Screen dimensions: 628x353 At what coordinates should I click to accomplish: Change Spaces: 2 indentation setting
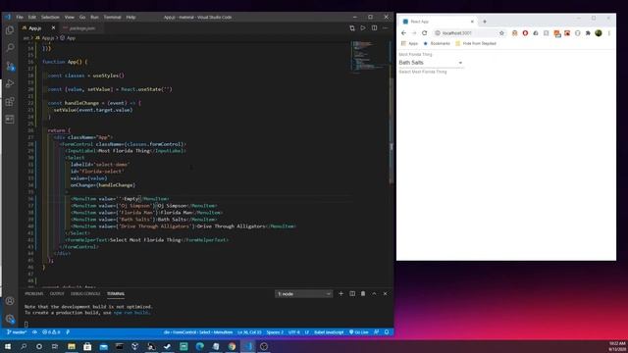click(275, 332)
